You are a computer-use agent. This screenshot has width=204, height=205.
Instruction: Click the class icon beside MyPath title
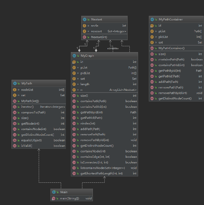coord(15,83)
